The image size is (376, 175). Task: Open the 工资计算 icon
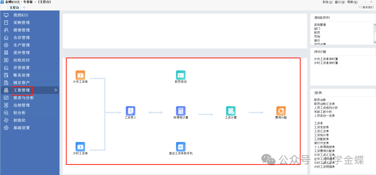231,111
